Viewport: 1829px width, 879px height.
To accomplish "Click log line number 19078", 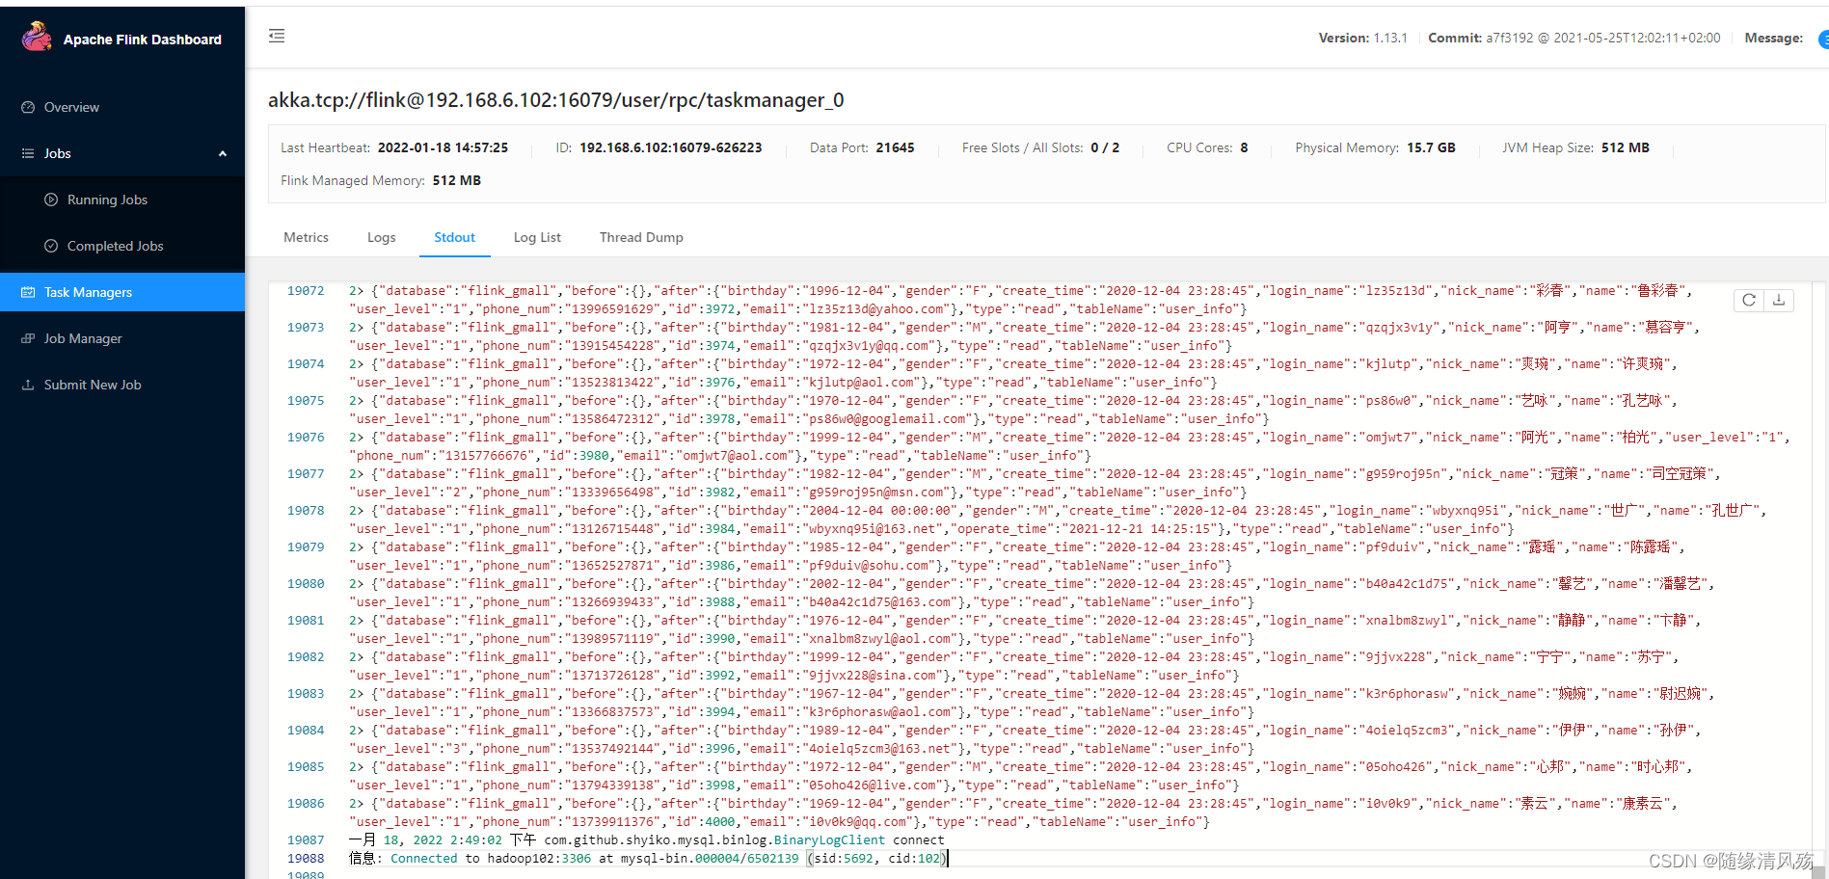I will [x=306, y=511].
